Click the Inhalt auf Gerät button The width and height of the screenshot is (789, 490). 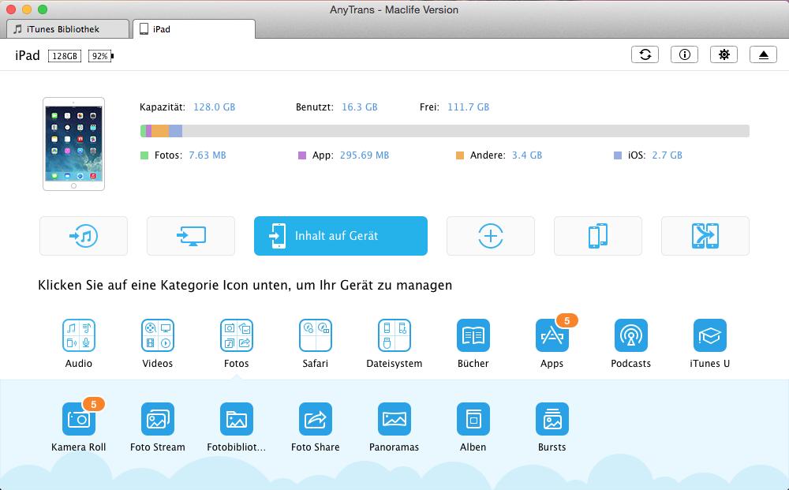[x=341, y=236]
